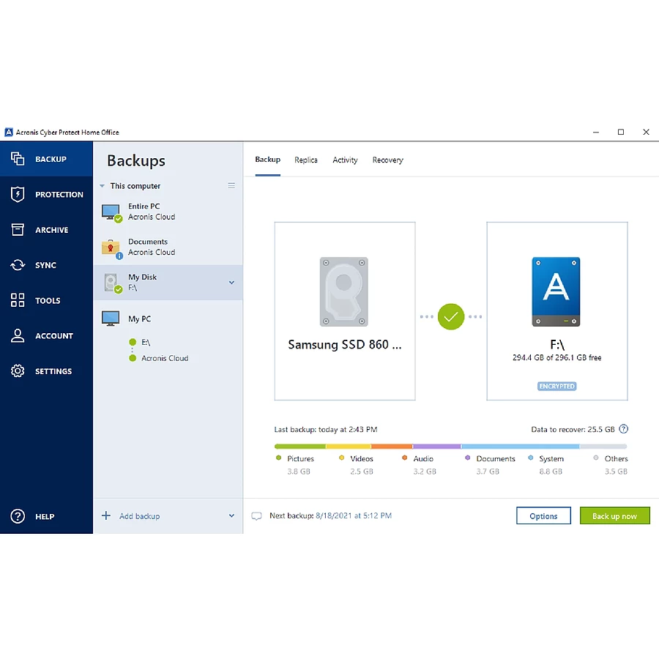Click the My PC monitor icon
659x659 pixels.
(111, 319)
